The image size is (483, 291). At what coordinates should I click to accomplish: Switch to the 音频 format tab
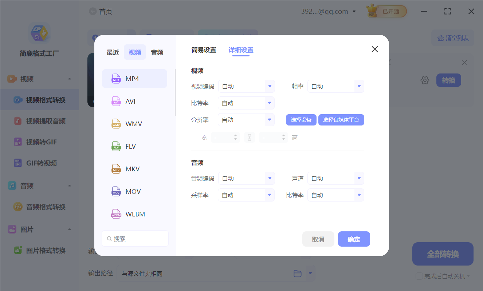(x=157, y=52)
